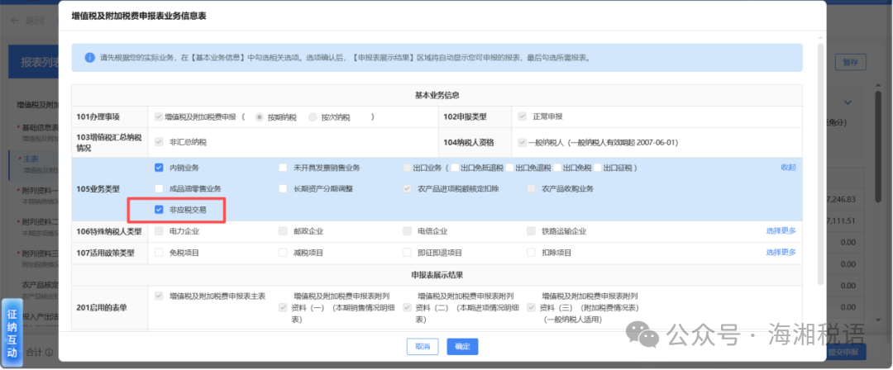Viewport: 893px width, 370px height.
Task: Tick the 出口免退税 checkbox
Action: (x=509, y=168)
